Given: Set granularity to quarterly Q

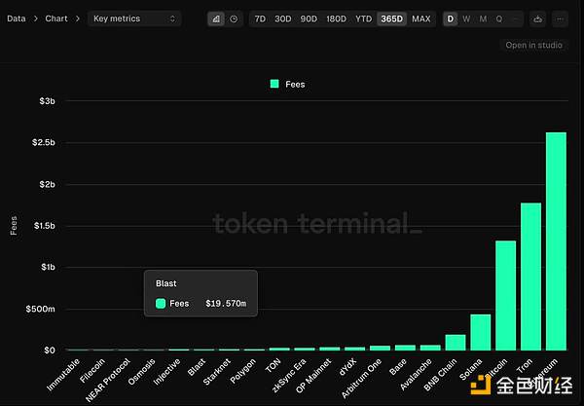Looking at the screenshot, I should pos(499,18).
